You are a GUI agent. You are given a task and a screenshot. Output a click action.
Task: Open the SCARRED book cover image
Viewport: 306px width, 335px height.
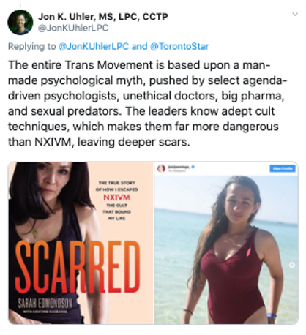[x=81, y=243]
